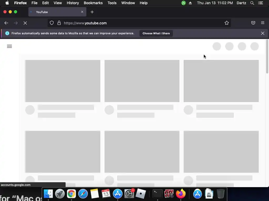The height and width of the screenshot is (201, 269).
Task: Open the Edit menu
Action: [x=45, y=3]
